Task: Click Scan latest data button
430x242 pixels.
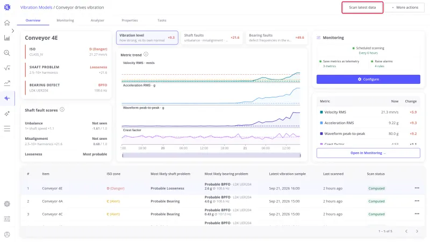Action: pyautogui.click(x=362, y=8)
